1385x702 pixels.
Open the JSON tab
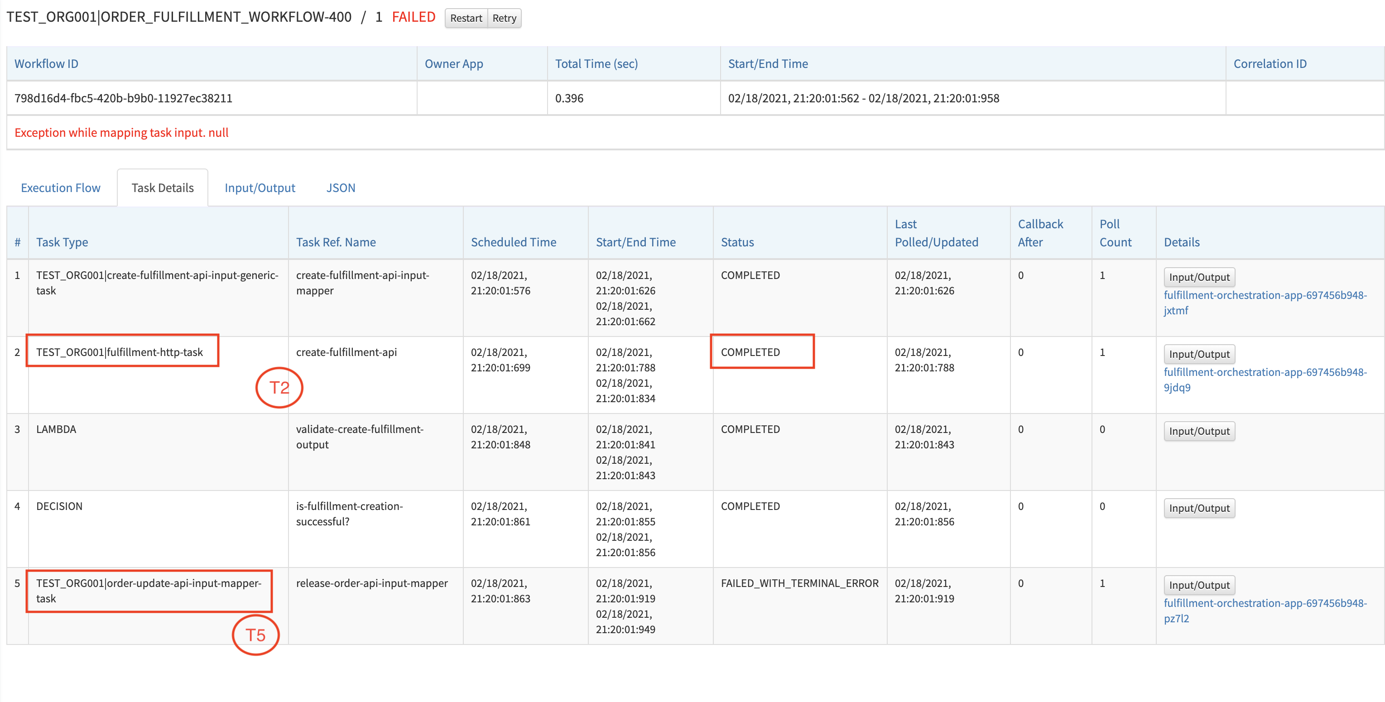click(x=341, y=188)
